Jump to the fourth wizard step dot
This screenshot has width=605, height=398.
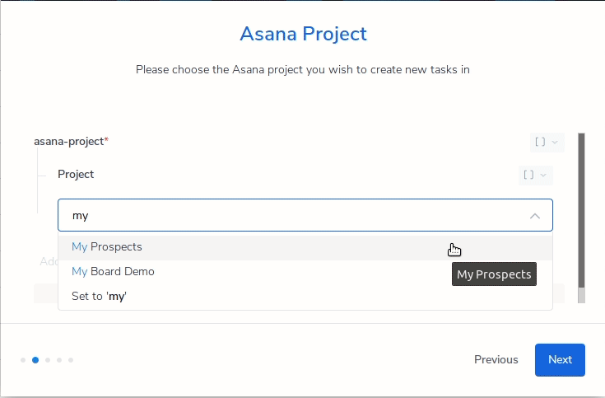tap(59, 360)
